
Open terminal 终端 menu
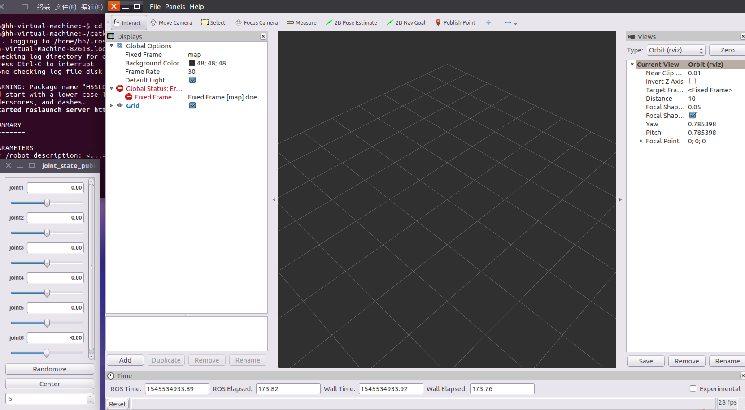[44, 7]
